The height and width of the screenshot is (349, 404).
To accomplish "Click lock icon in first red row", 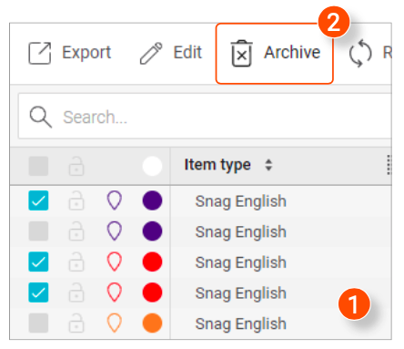I will [76, 262].
